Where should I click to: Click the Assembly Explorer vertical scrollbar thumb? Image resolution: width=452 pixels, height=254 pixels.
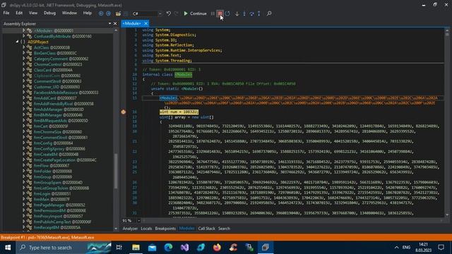[x=116, y=171]
